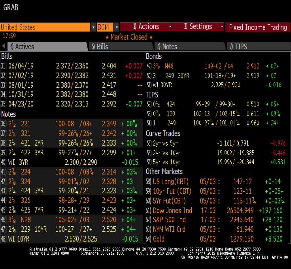Screen dimensions: 291x269
Task: Open Fixed Income Trading
Action: [x=258, y=27]
